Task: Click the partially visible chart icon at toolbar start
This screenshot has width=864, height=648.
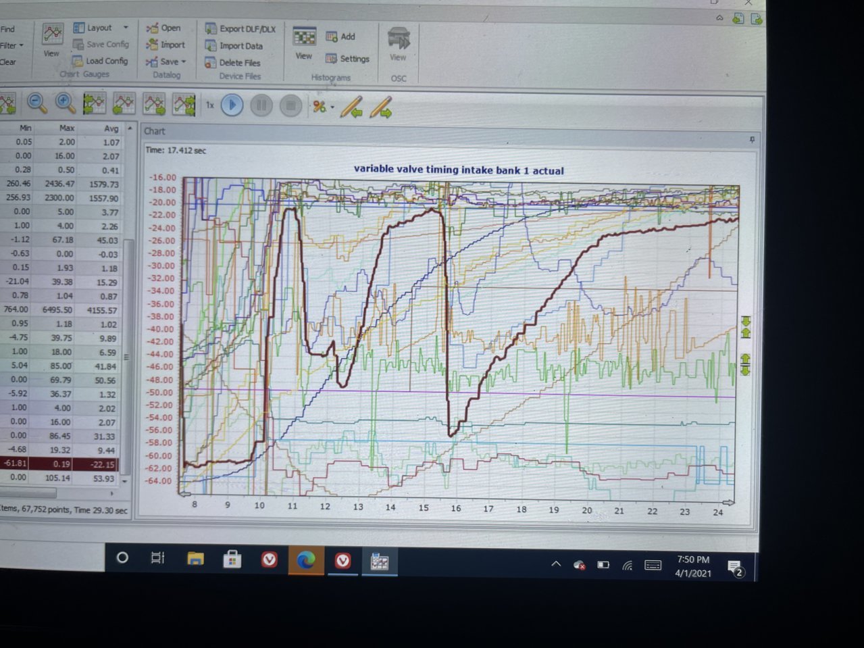Action: [7, 103]
